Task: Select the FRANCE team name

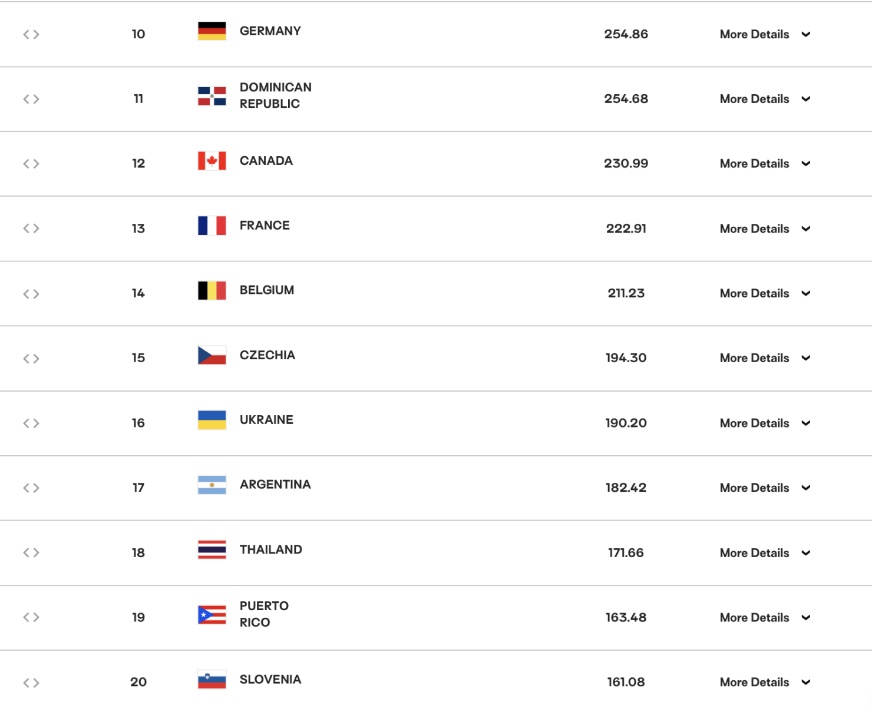Action: pos(265,226)
